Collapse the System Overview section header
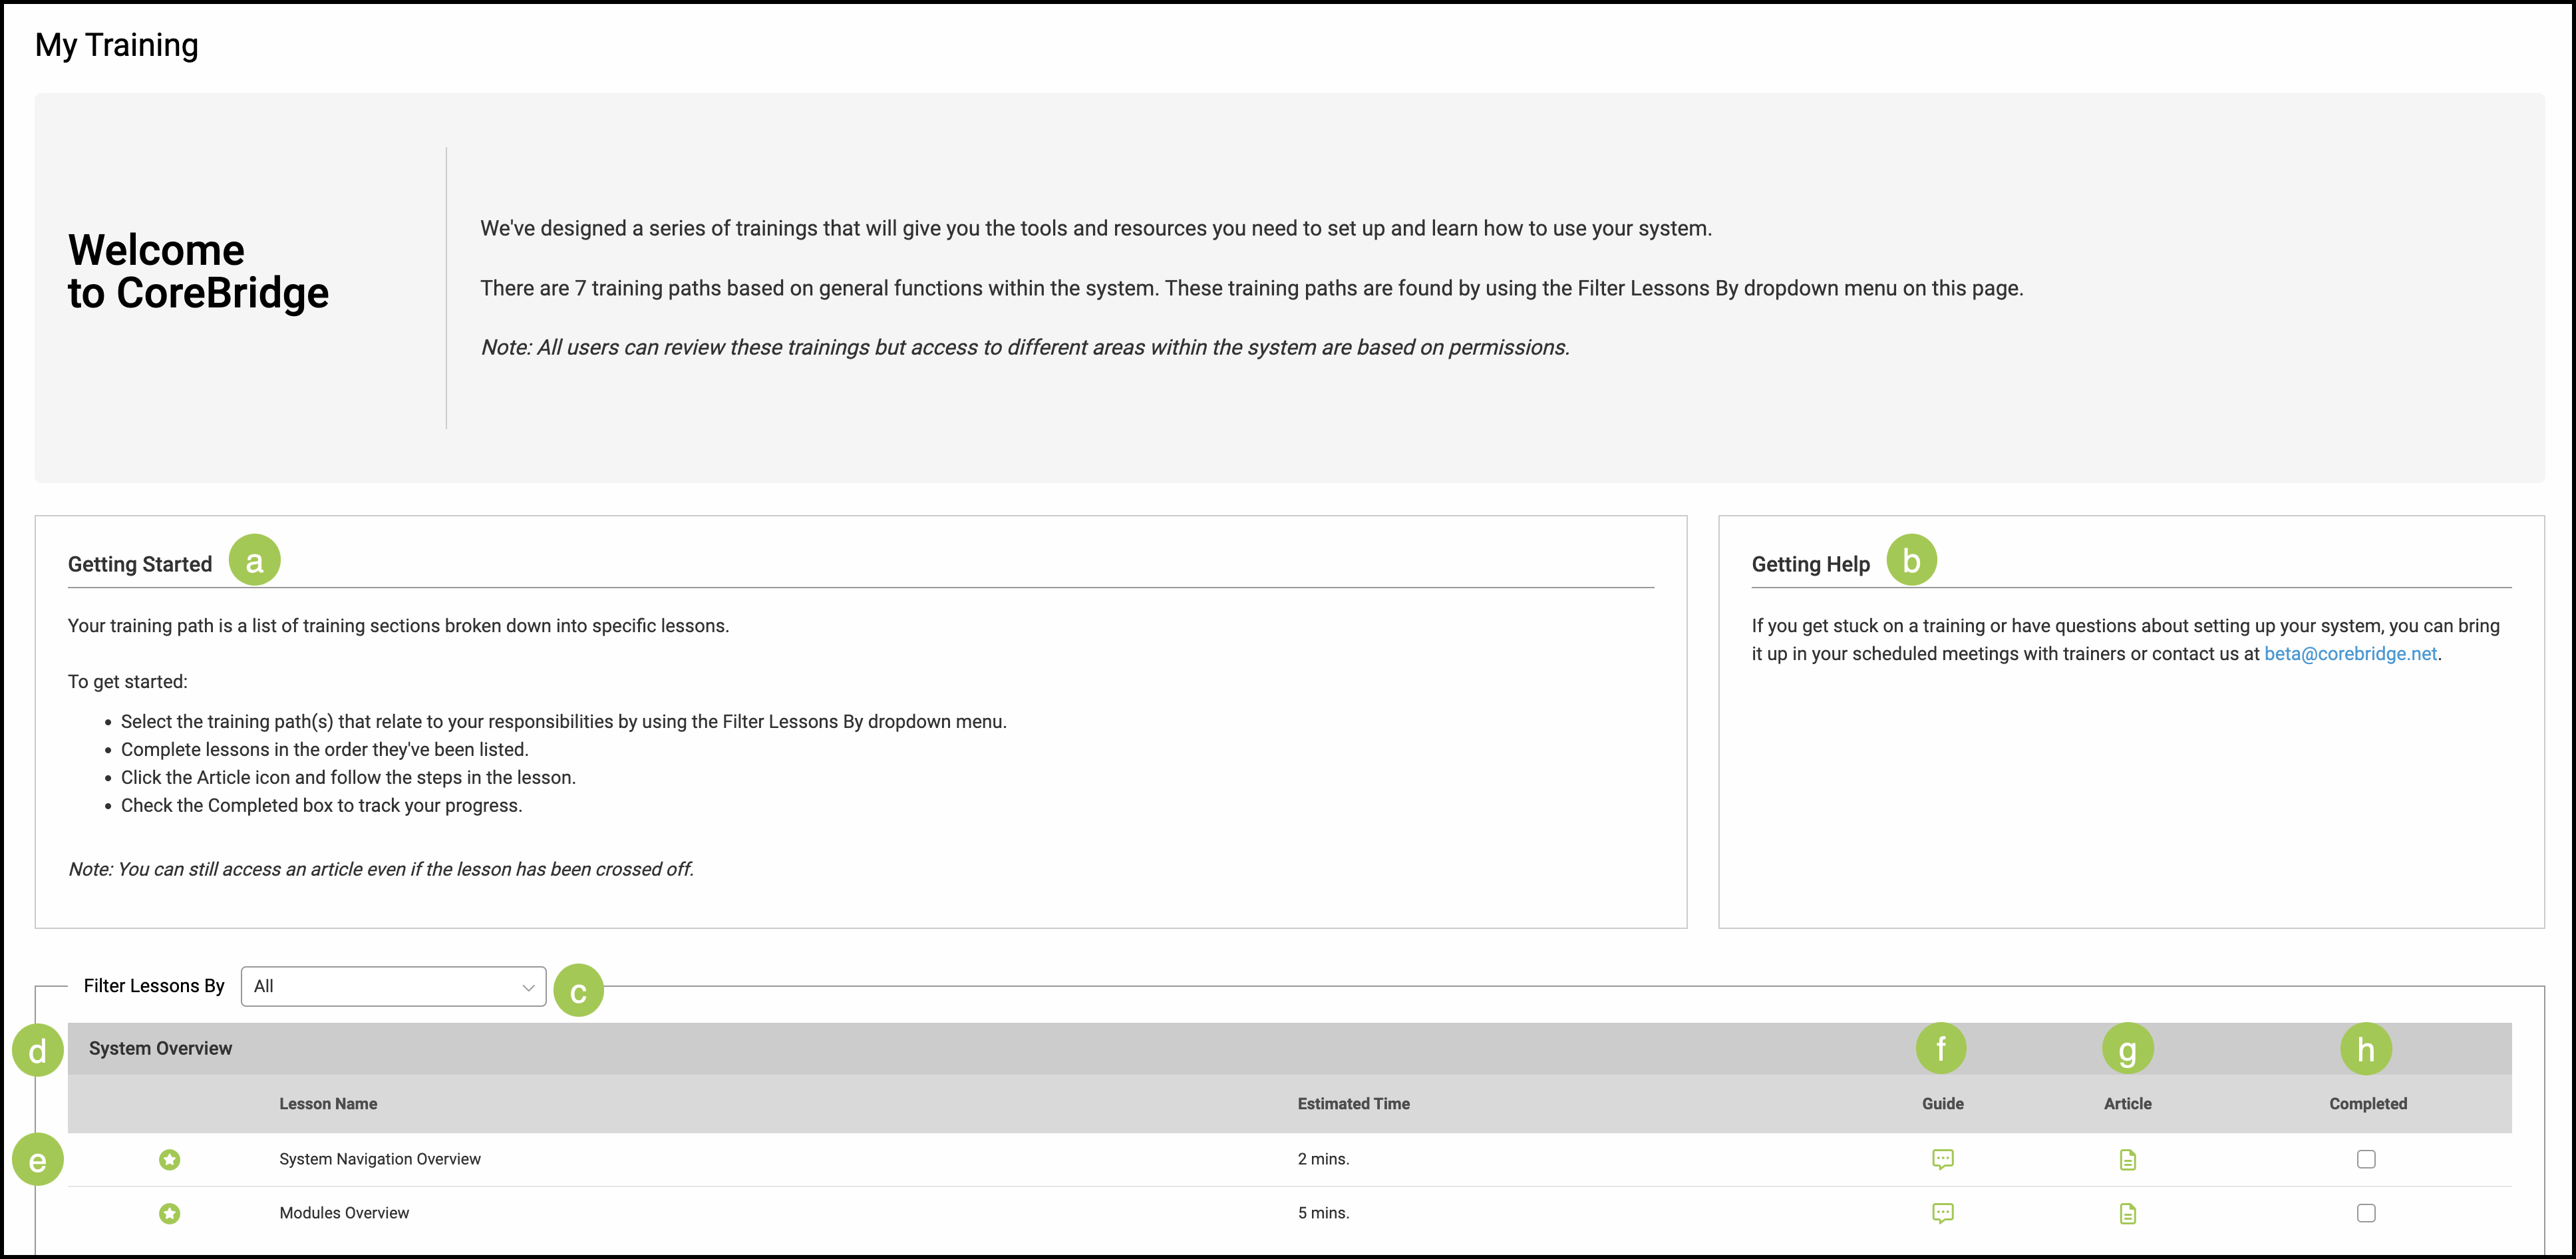Viewport: 2576px width, 1259px height. tap(160, 1048)
